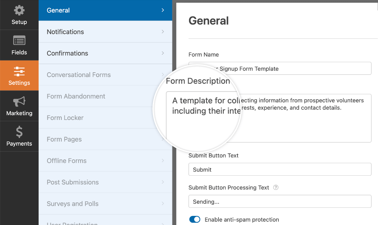The image size is (378, 225).
Task: Open the Fields panel icon
Action: click(x=19, y=41)
